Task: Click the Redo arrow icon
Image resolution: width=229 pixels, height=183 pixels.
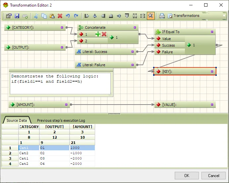Action: (x=76, y=16)
